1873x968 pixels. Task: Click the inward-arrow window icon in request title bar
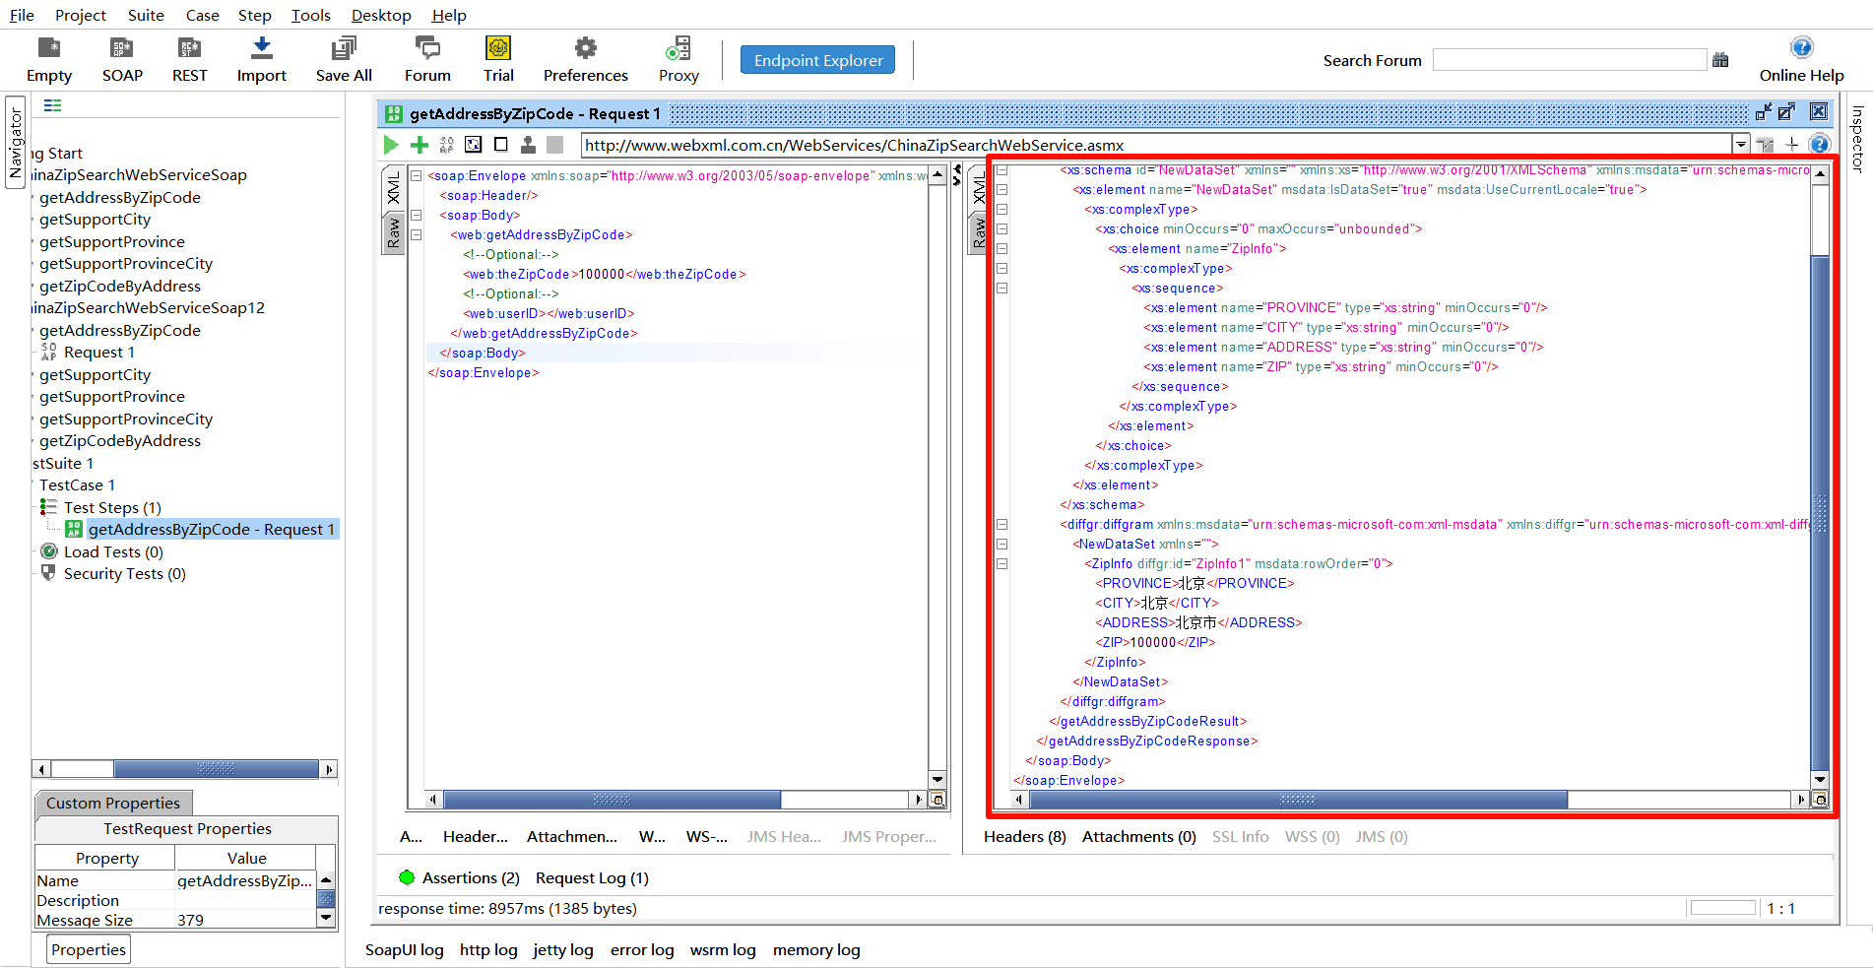(1764, 112)
